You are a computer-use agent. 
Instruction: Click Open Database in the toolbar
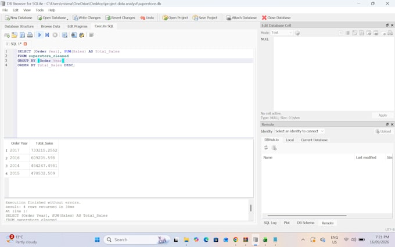pyautogui.click(x=52, y=17)
